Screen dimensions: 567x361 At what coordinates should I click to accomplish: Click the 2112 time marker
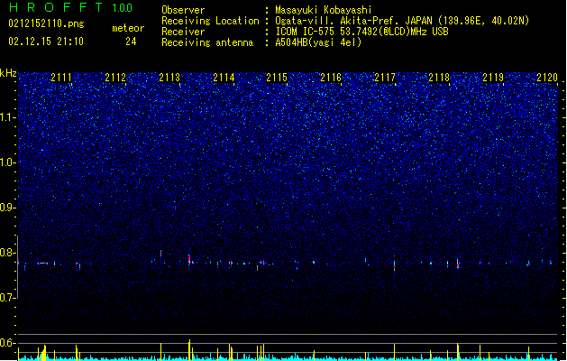(x=115, y=78)
